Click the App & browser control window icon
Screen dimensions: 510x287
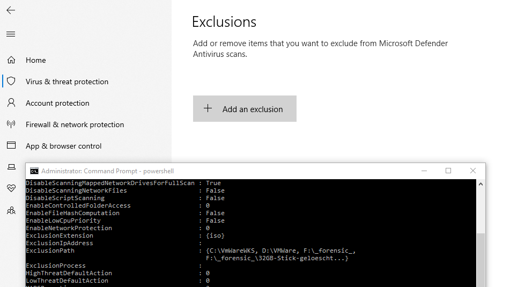pos(11,145)
